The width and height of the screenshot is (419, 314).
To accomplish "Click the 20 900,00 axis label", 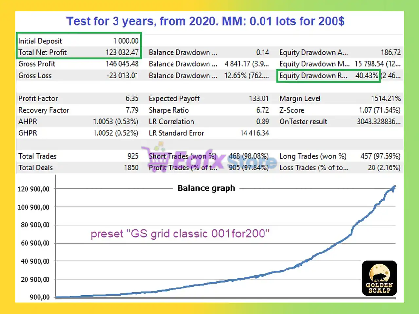I will 35,279.
